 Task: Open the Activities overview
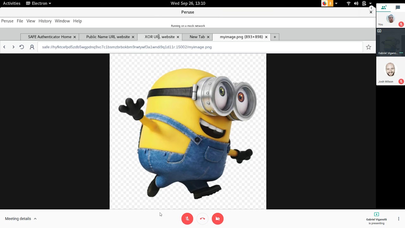click(12, 3)
